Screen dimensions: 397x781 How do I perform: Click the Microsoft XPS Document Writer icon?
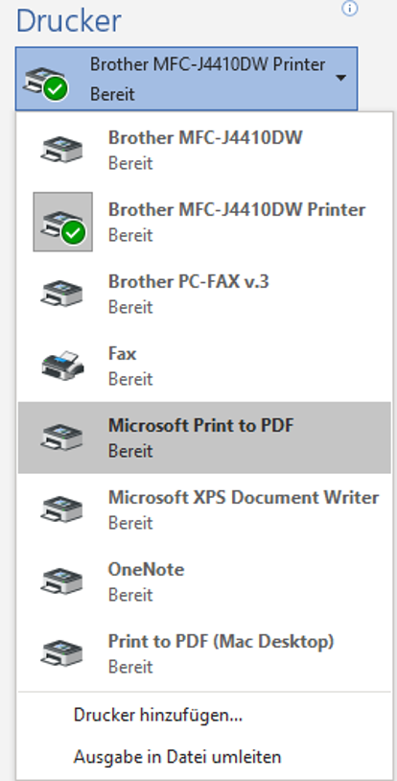[61, 509]
